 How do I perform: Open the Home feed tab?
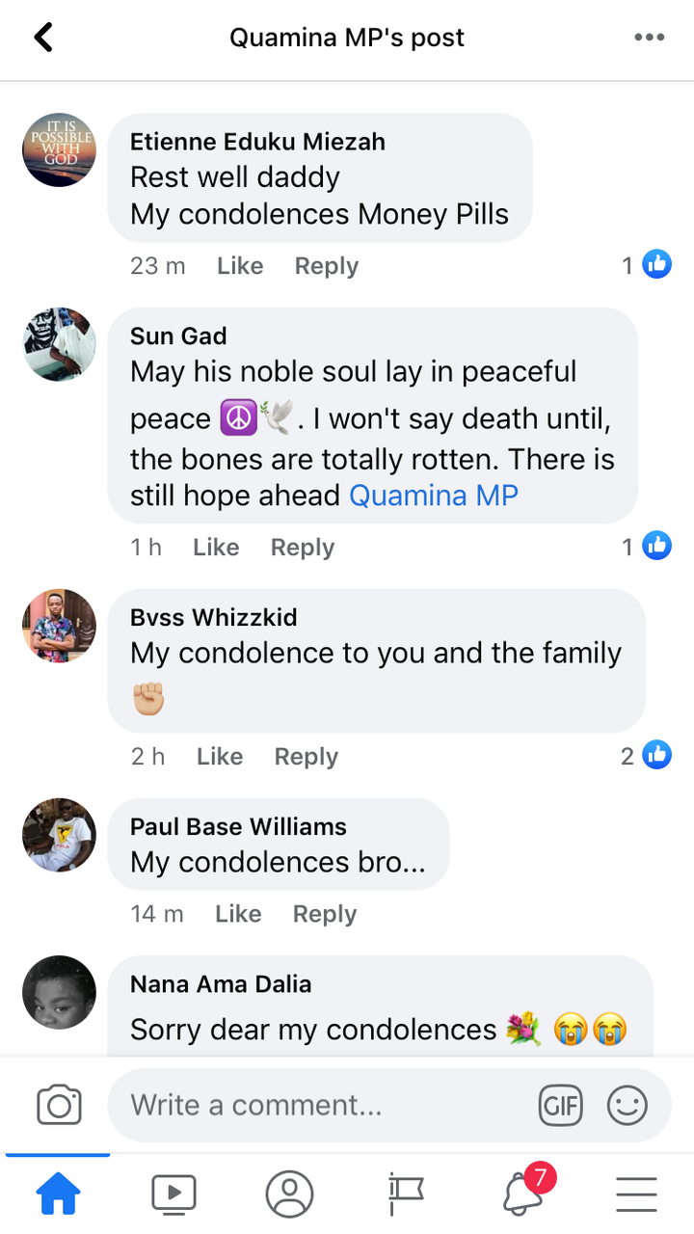point(58,1195)
